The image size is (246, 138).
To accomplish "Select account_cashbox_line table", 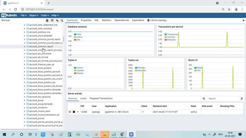I will [40, 32].
